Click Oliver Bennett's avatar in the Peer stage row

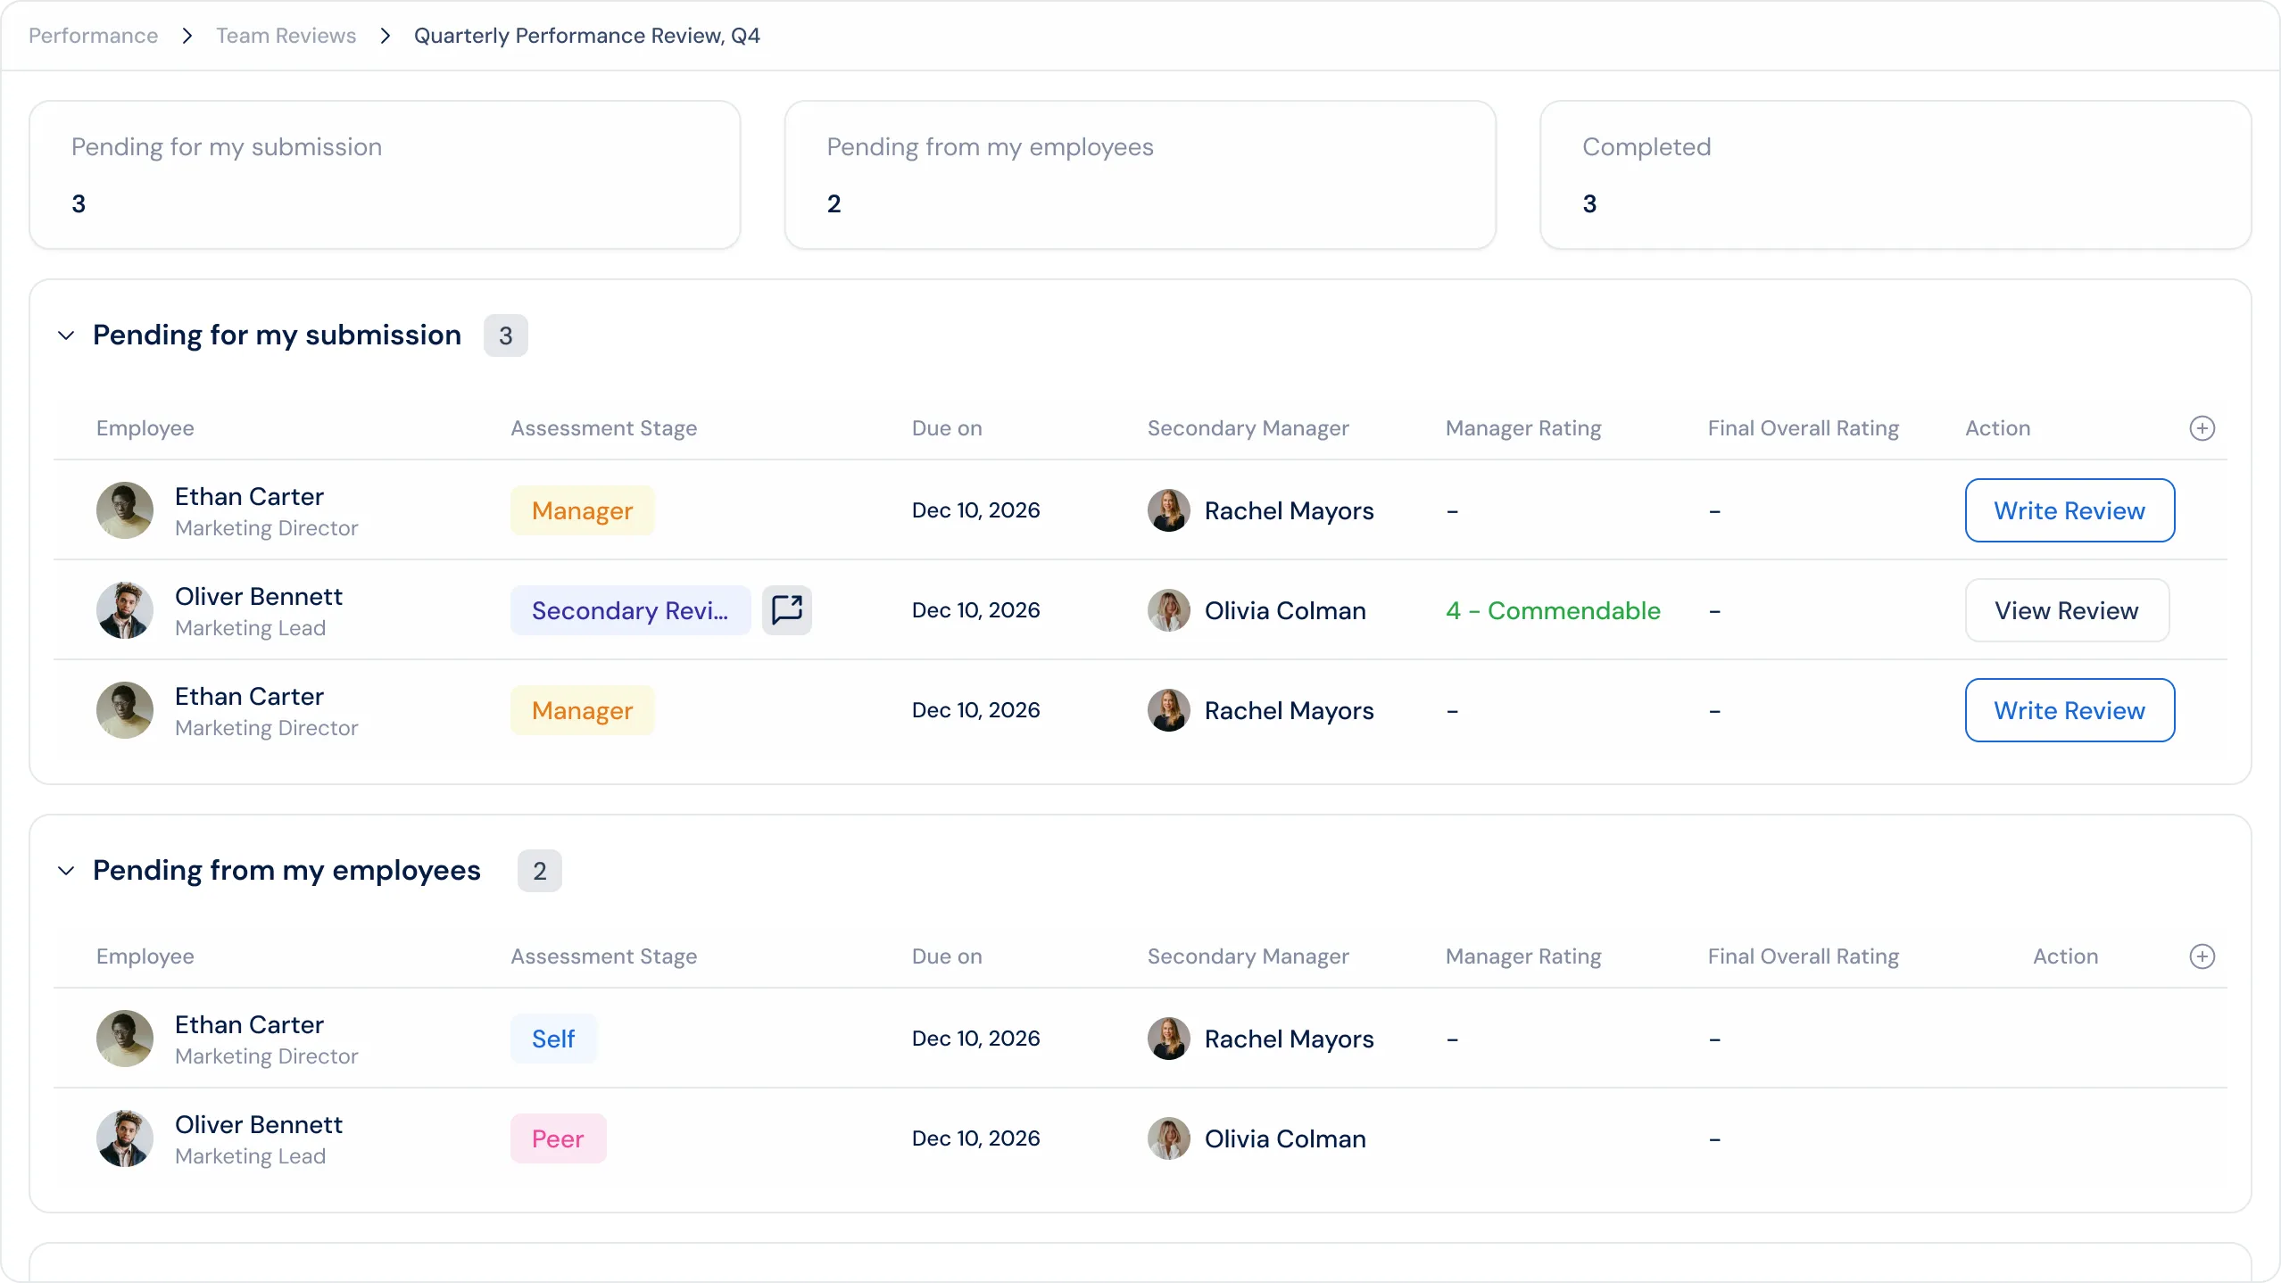(x=125, y=1138)
